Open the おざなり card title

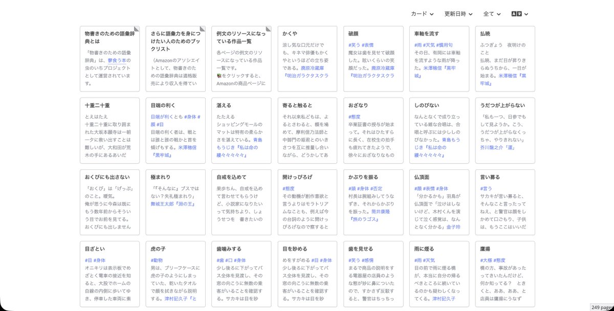pos(358,105)
